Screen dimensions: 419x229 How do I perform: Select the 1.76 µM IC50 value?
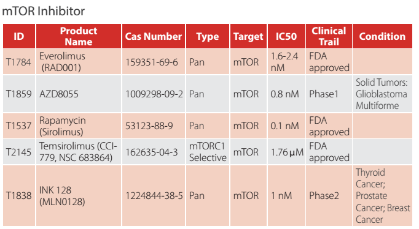288,152
